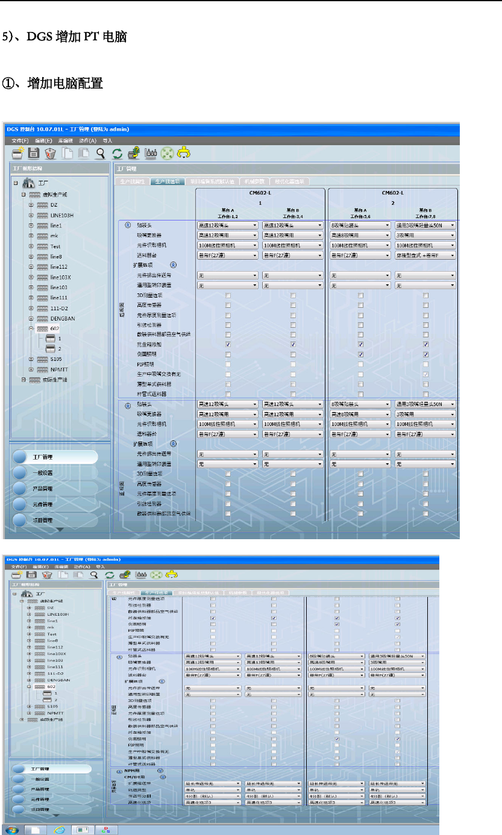502x835 pixels.
Task: Open the 穿梭型盘式+卷带F dropdown
Action: point(425,255)
